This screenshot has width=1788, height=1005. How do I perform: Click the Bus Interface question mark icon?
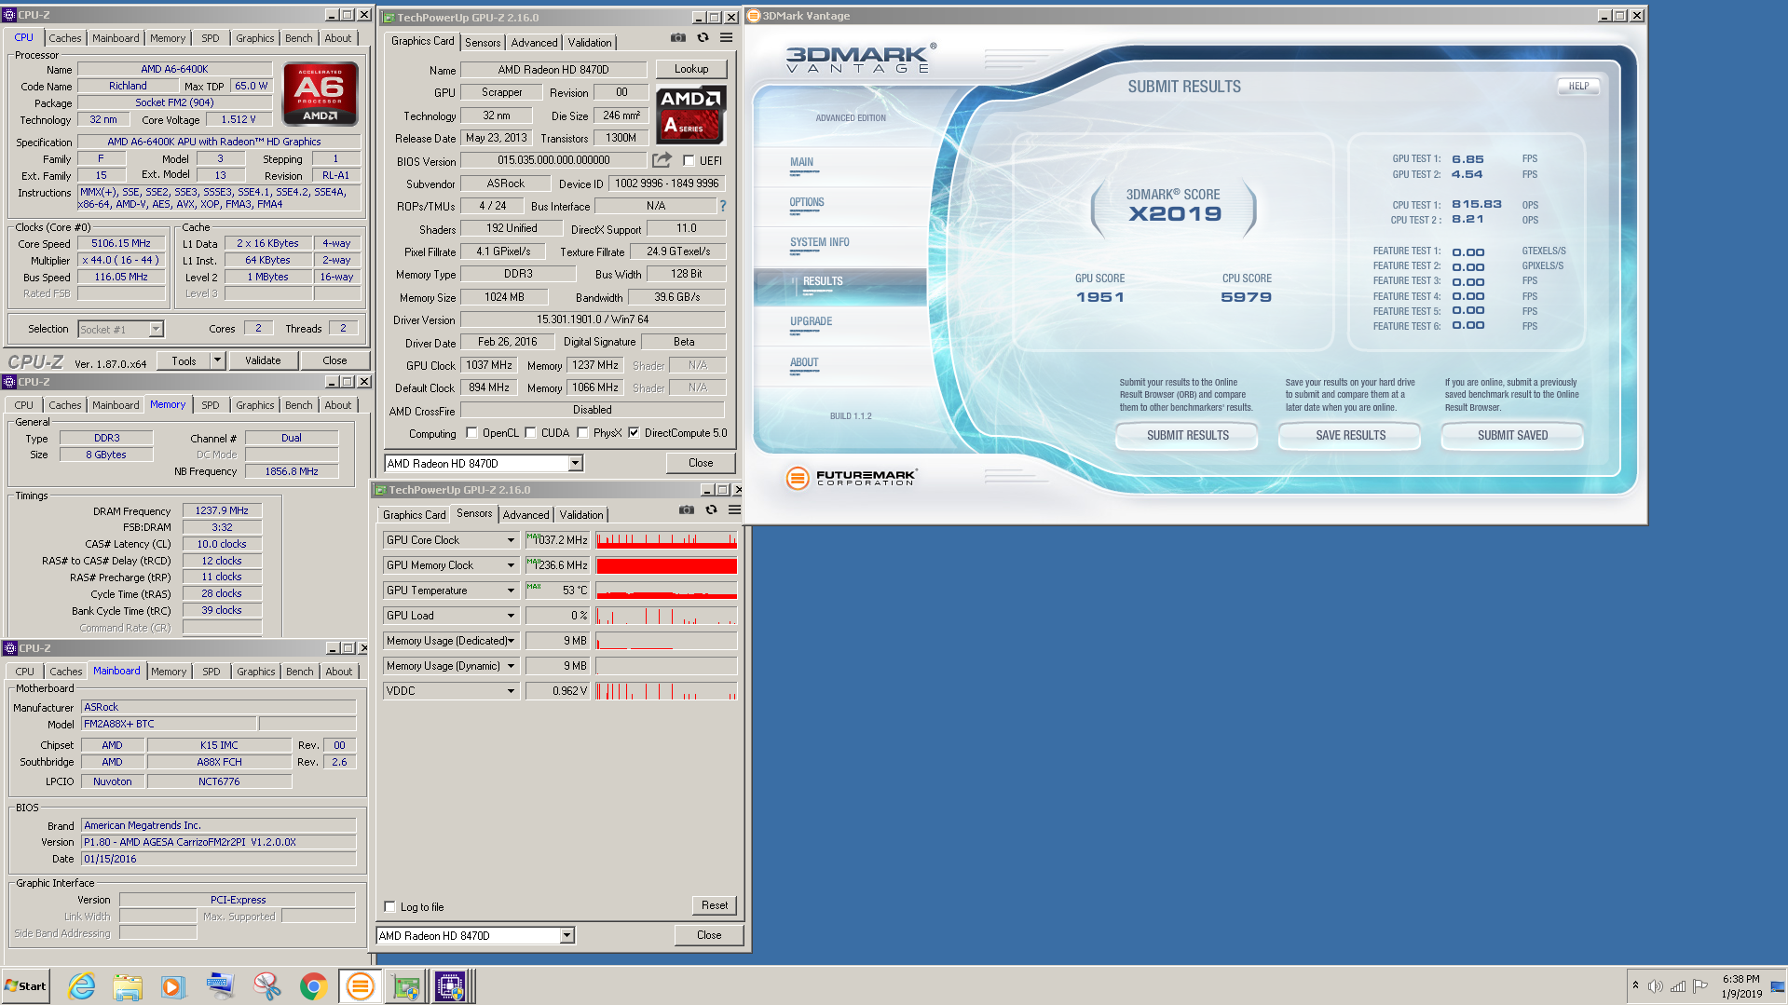[722, 206]
